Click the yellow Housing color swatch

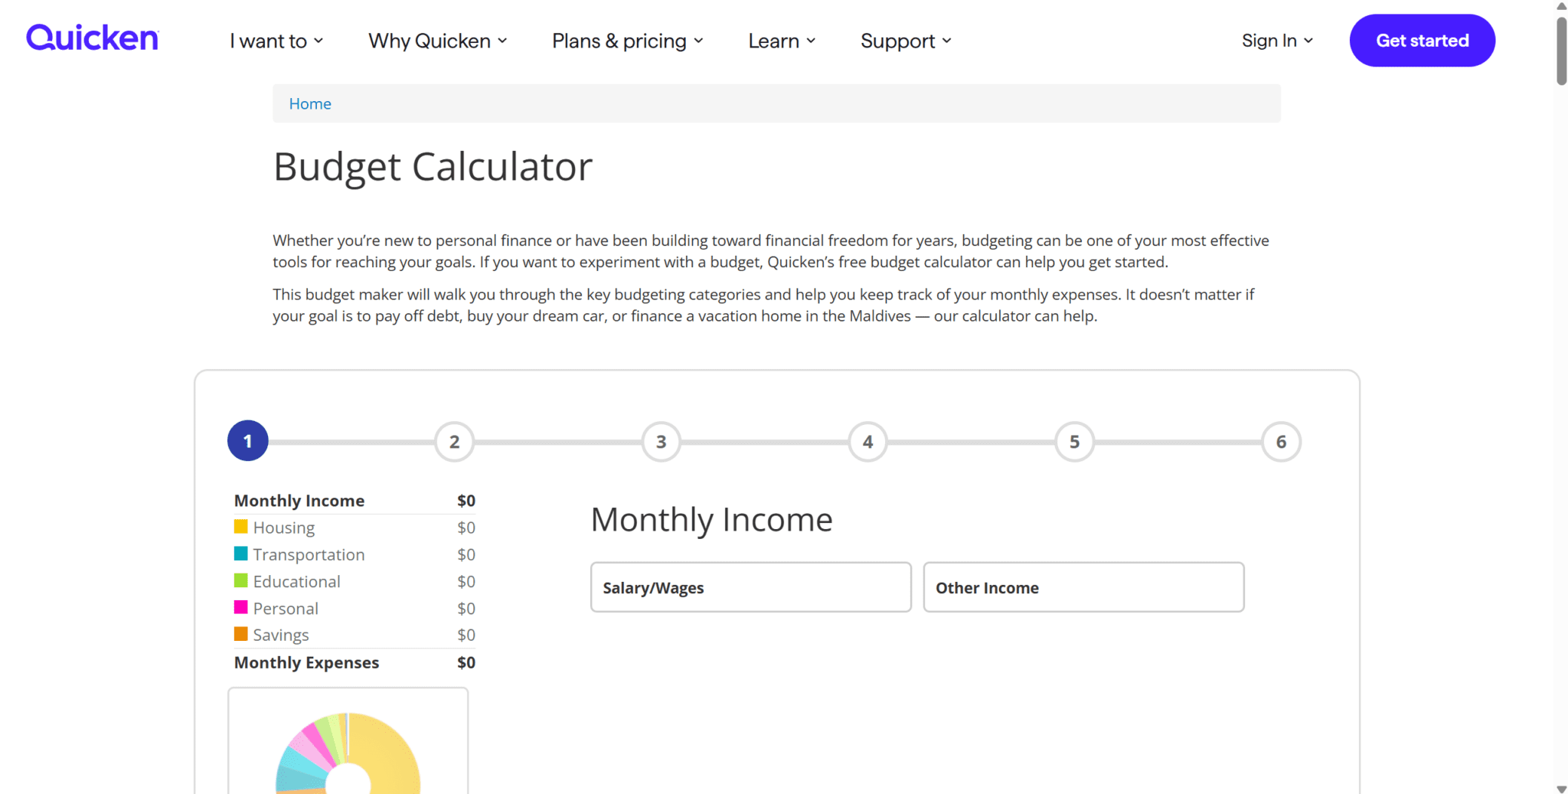coord(240,527)
